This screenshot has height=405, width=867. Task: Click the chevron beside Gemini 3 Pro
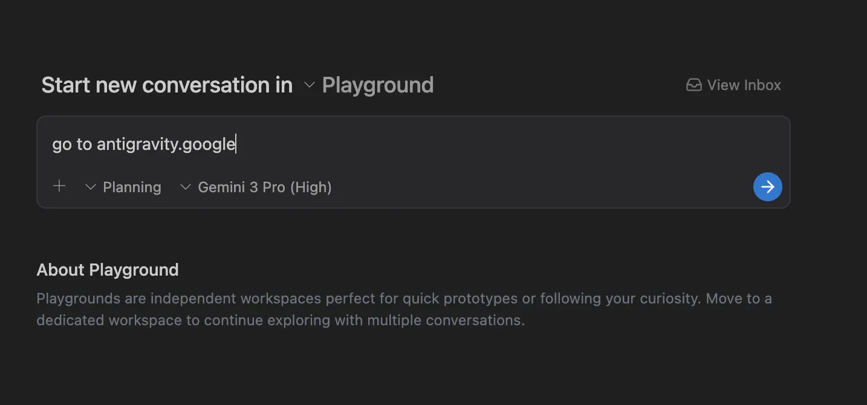(x=185, y=187)
